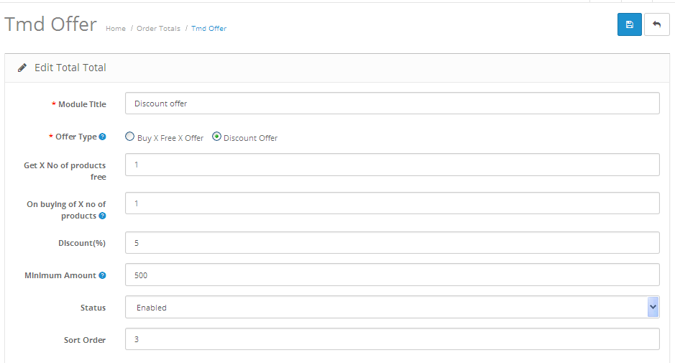
Task: Click the back arrow icon button
Action: click(x=656, y=24)
